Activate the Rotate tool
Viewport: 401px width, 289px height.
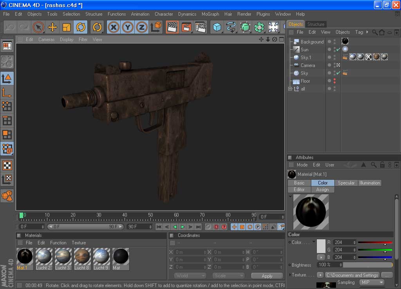pos(81,27)
